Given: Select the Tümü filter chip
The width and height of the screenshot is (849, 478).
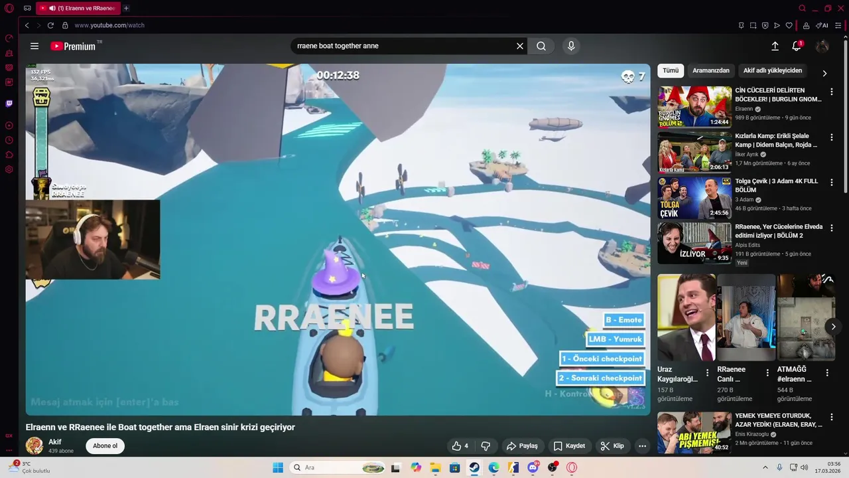Looking at the screenshot, I should click(x=671, y=70).
